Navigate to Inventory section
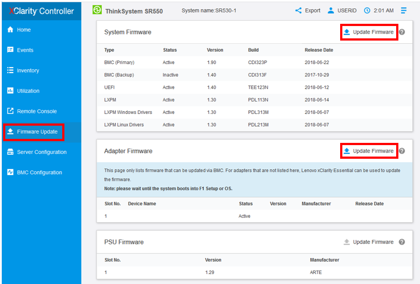420x284 pixels. click(x=28, y=71)
